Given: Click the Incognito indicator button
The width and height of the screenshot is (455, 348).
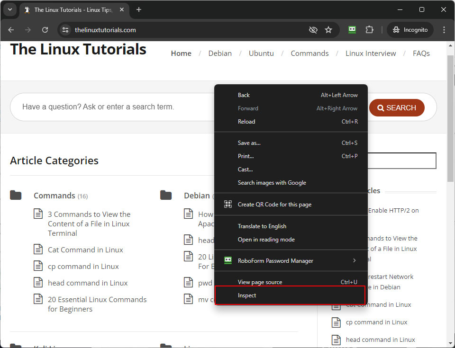Looking at the screenshot, I should click(x=410, y=30).
